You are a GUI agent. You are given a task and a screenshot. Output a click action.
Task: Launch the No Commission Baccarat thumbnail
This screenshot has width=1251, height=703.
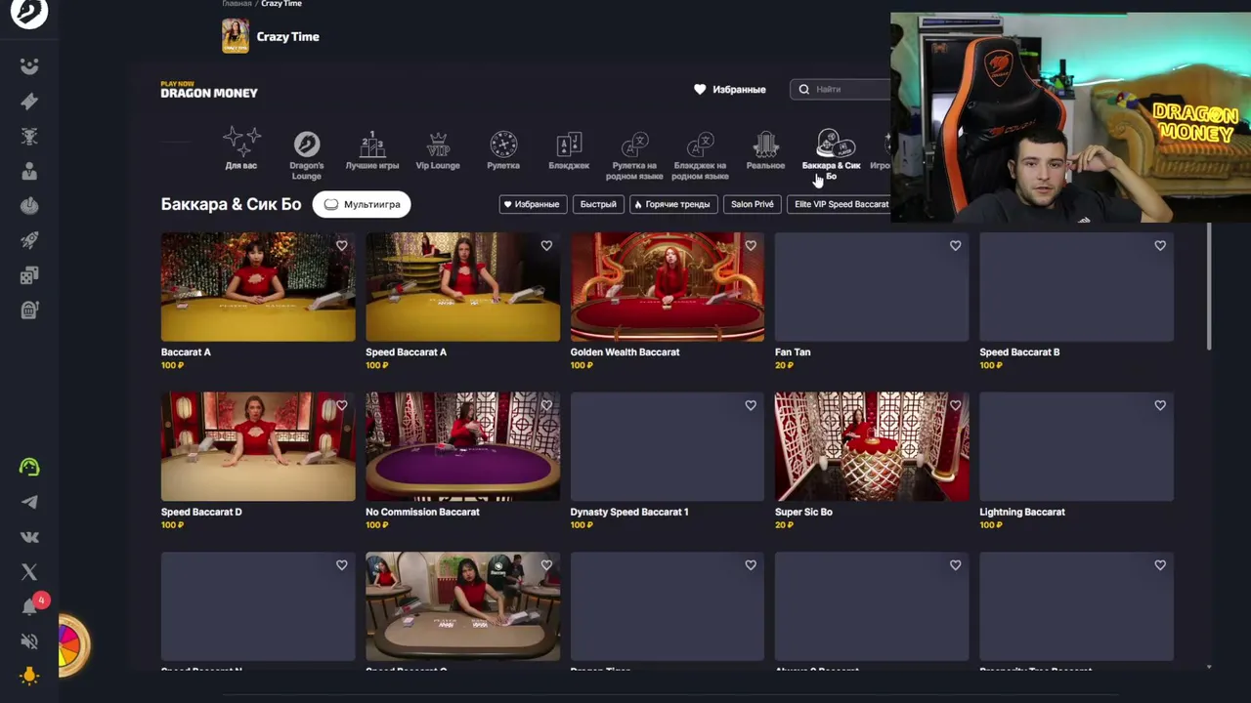463,446
